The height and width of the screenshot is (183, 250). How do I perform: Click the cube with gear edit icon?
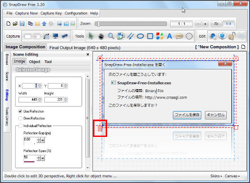[213, 36]
